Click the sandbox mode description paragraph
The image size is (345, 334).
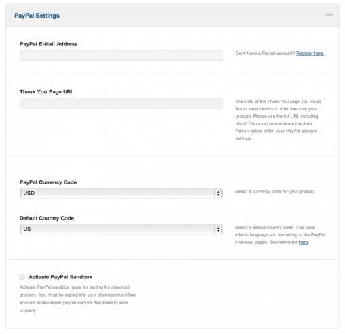(77, 299)
